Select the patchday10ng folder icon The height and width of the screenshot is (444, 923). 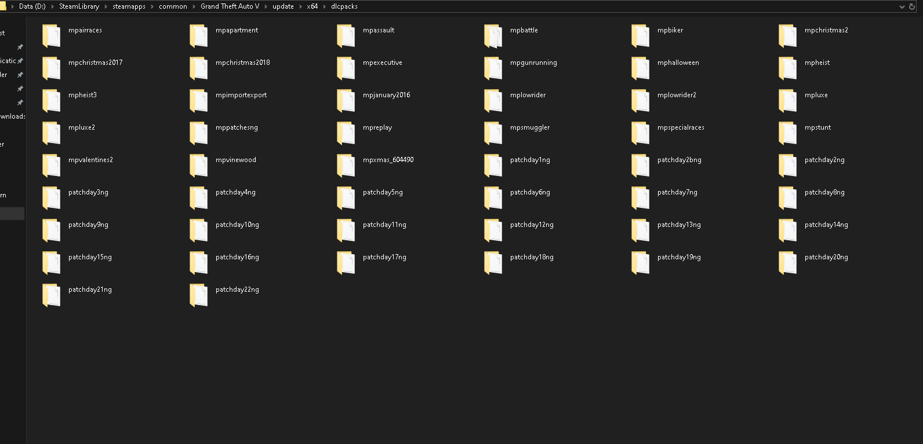(x=198, y=230)
